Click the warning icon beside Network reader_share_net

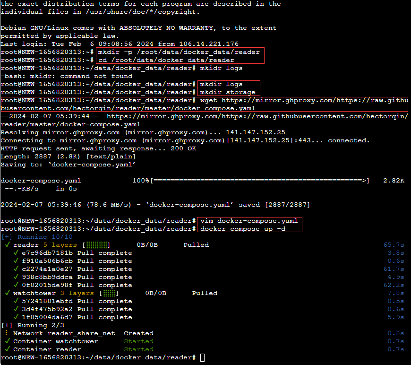[x=7, y=333]
